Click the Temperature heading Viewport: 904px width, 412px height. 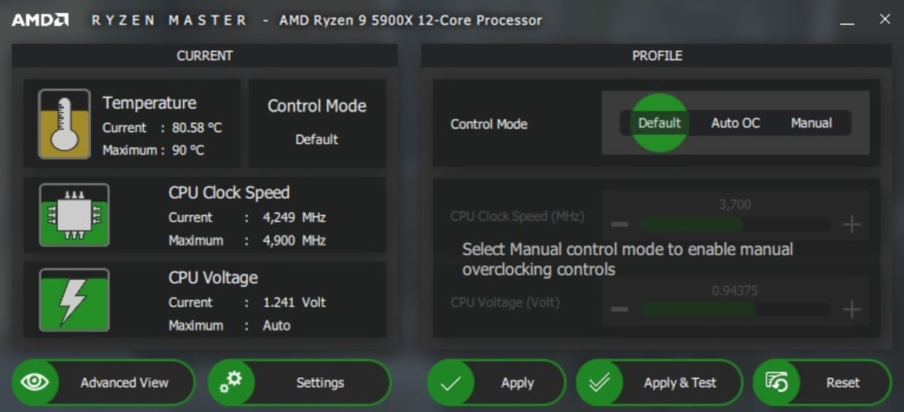point(149,104)
